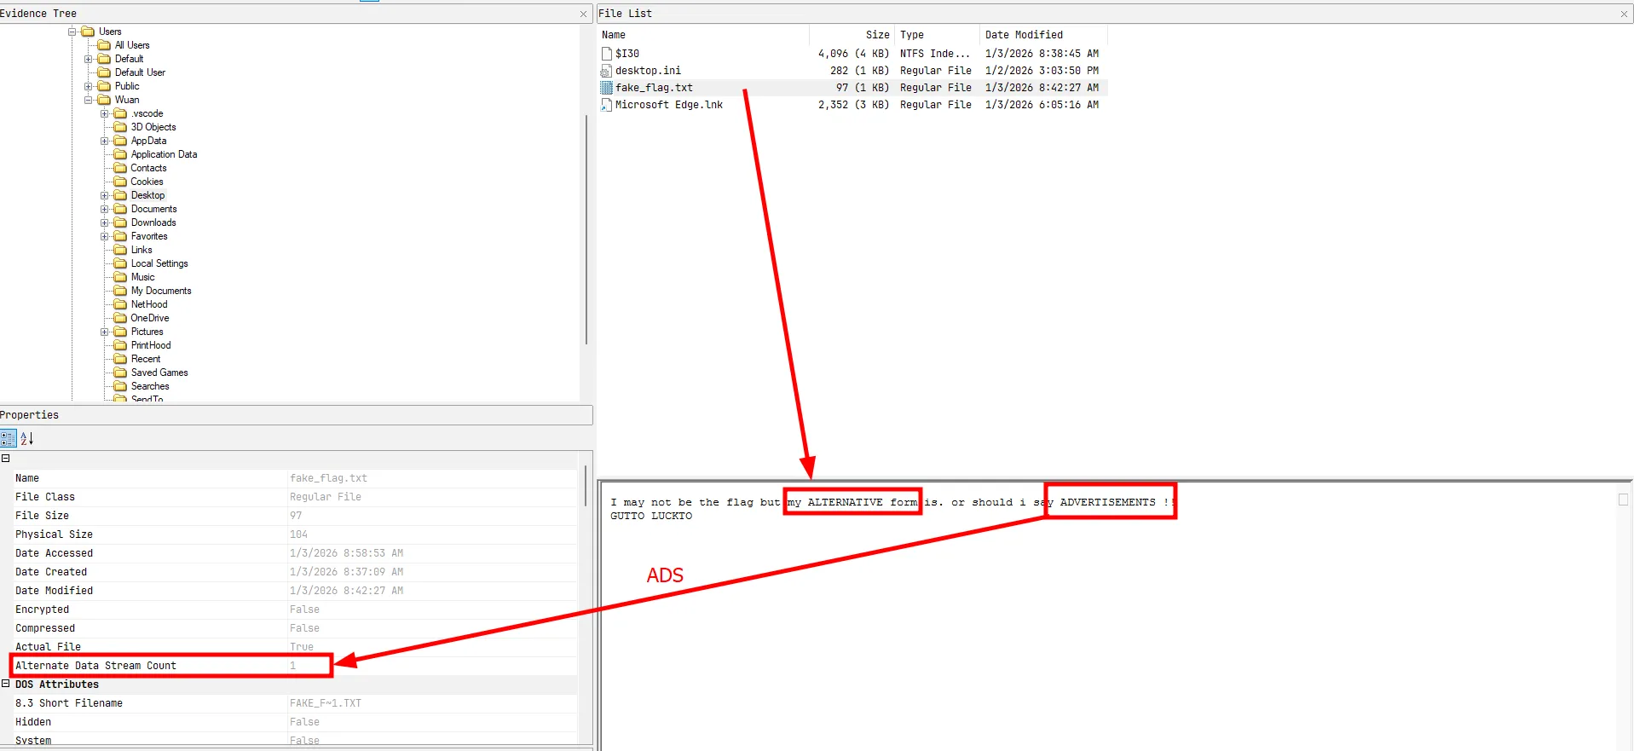The image size is (1634, 751).
Task: Select the Saved Games folder
Action: tap(159, 373)
